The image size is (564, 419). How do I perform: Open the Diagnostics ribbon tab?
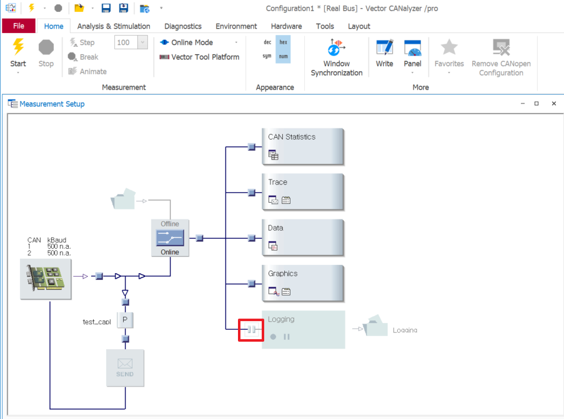click(183, 26)
